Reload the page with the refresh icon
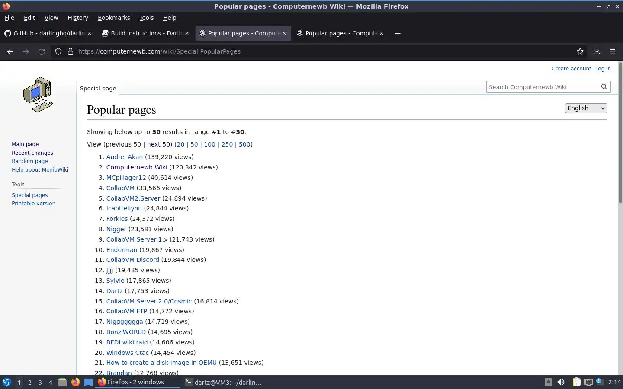 pyautogui.click(x=42, y=51)
